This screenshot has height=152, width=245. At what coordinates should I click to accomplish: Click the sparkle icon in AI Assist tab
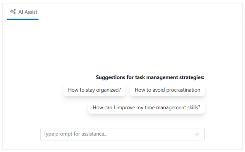tap(13, 12)
